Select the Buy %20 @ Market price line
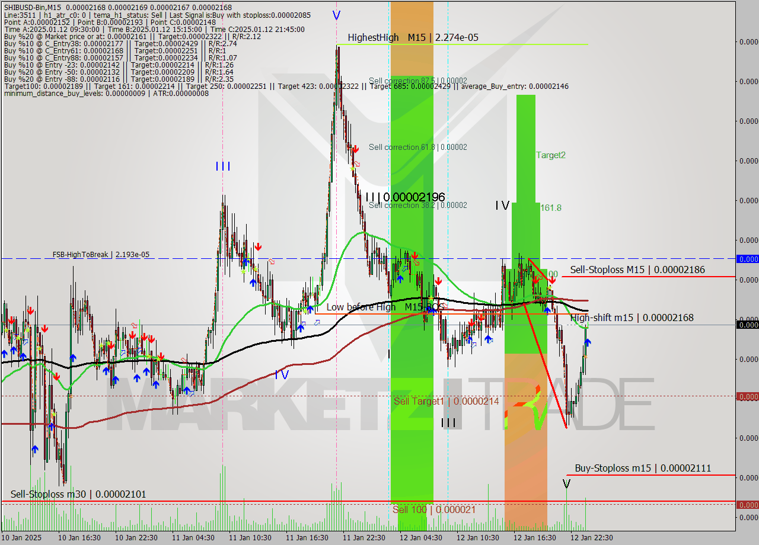759x545 pixels. pos(132,36)
